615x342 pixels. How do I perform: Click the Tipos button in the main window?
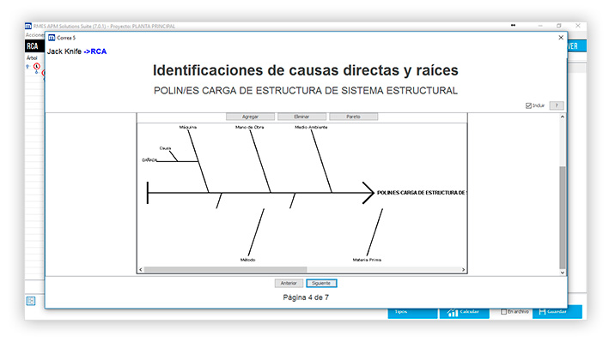coord(412,312)
